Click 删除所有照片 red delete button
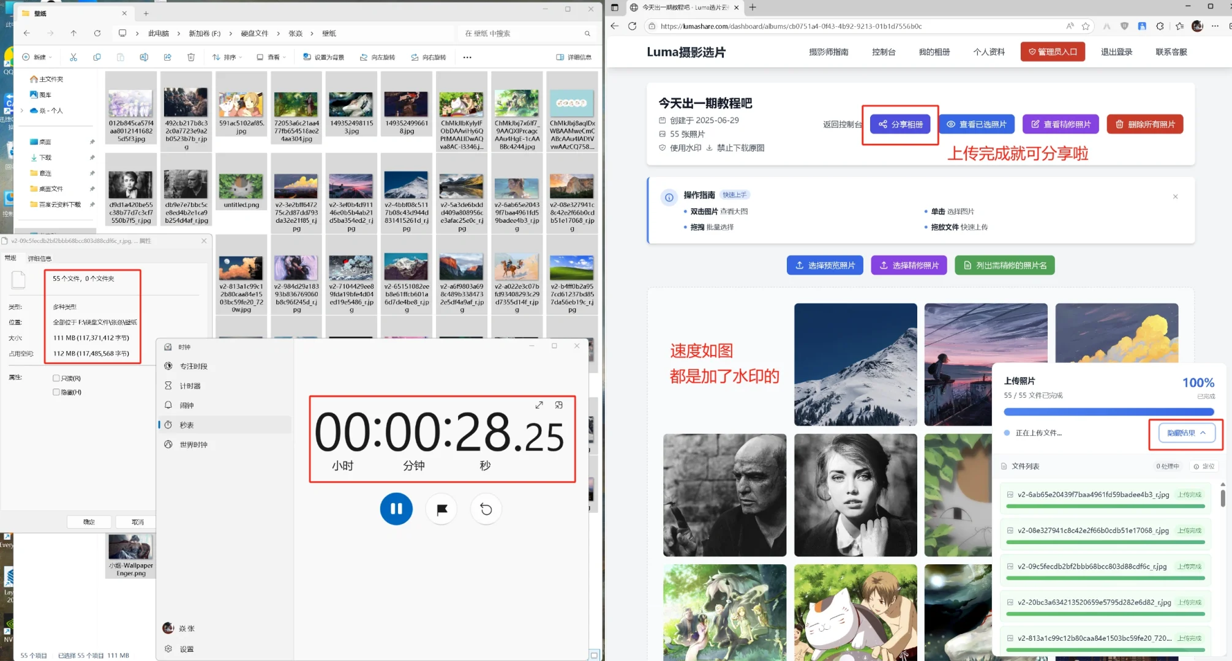Screen dimensions: 1232x661 pyautogui.click(x=1145, y=124)
